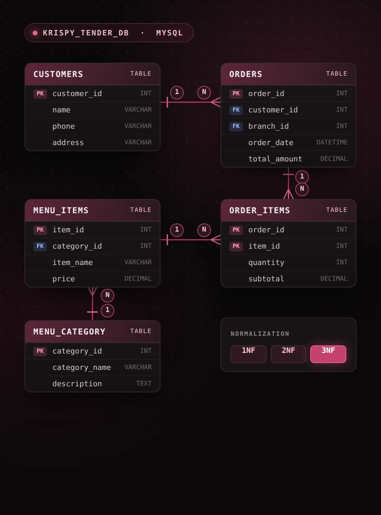Click the 1 cardinality marker next to CUSTOMERS
The height and width of the screenshot is (515, 381).
(177, 92)
